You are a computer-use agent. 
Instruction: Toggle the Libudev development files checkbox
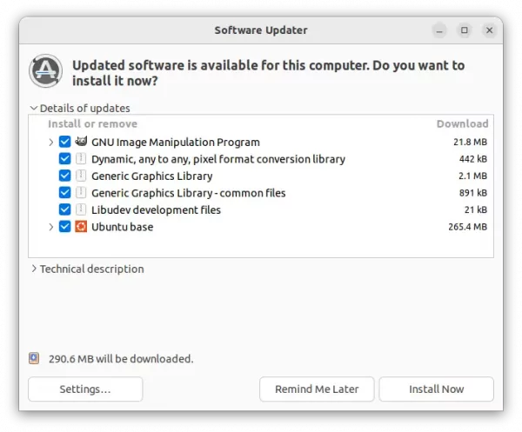(65, 209)
